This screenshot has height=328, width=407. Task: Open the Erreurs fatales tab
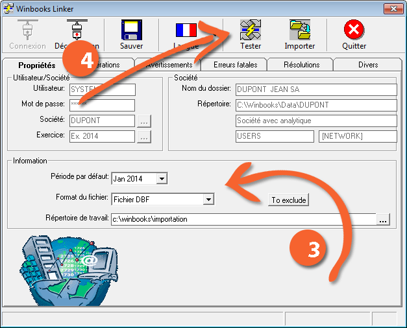[x=235, y=65]
